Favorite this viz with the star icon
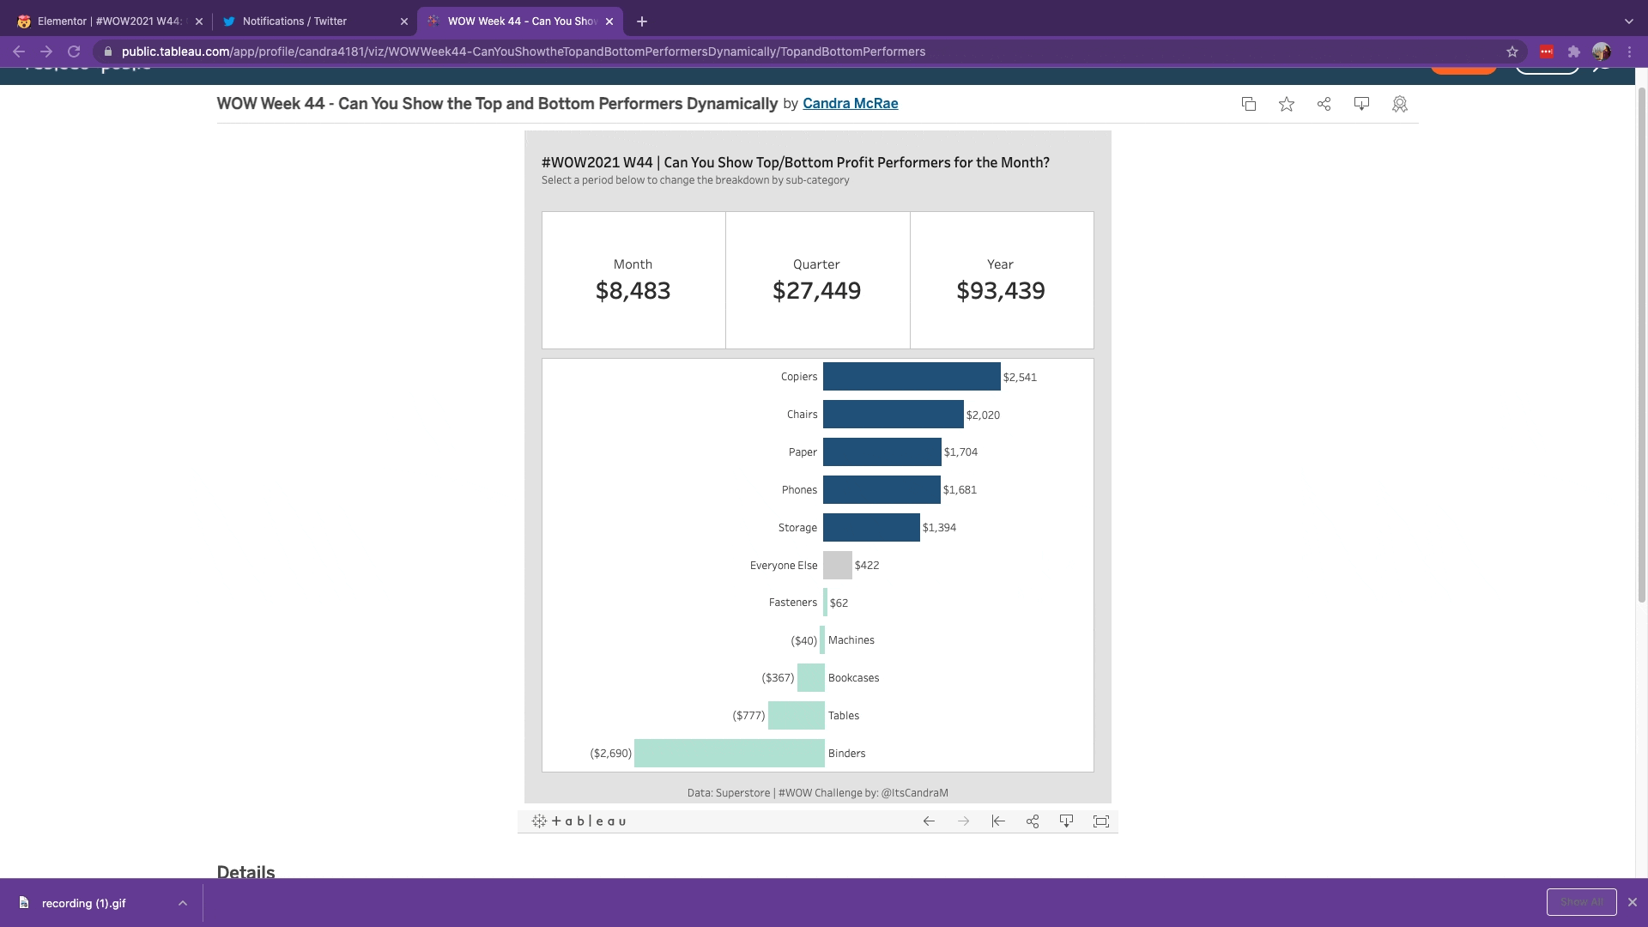The height and width of the screenshot is (927, 1648). tap(1286, 104)
